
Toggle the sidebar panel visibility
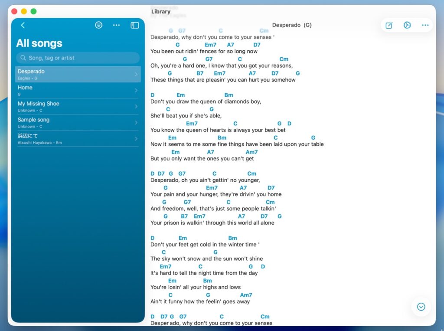[135, 25]
